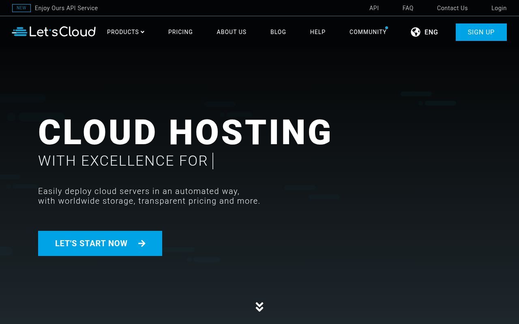Open the Blog menu item
Screen dimensions: 519x324
point(278,32)
